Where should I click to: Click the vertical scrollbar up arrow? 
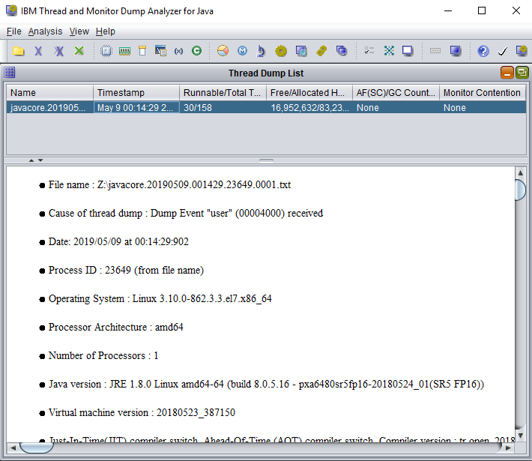click(520, 173)
